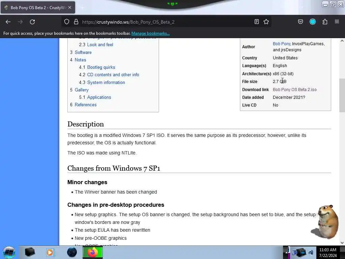Toggle reader view icon in address bar
The height and width of the screenshot is (259, 345).
tap(256, 22)
